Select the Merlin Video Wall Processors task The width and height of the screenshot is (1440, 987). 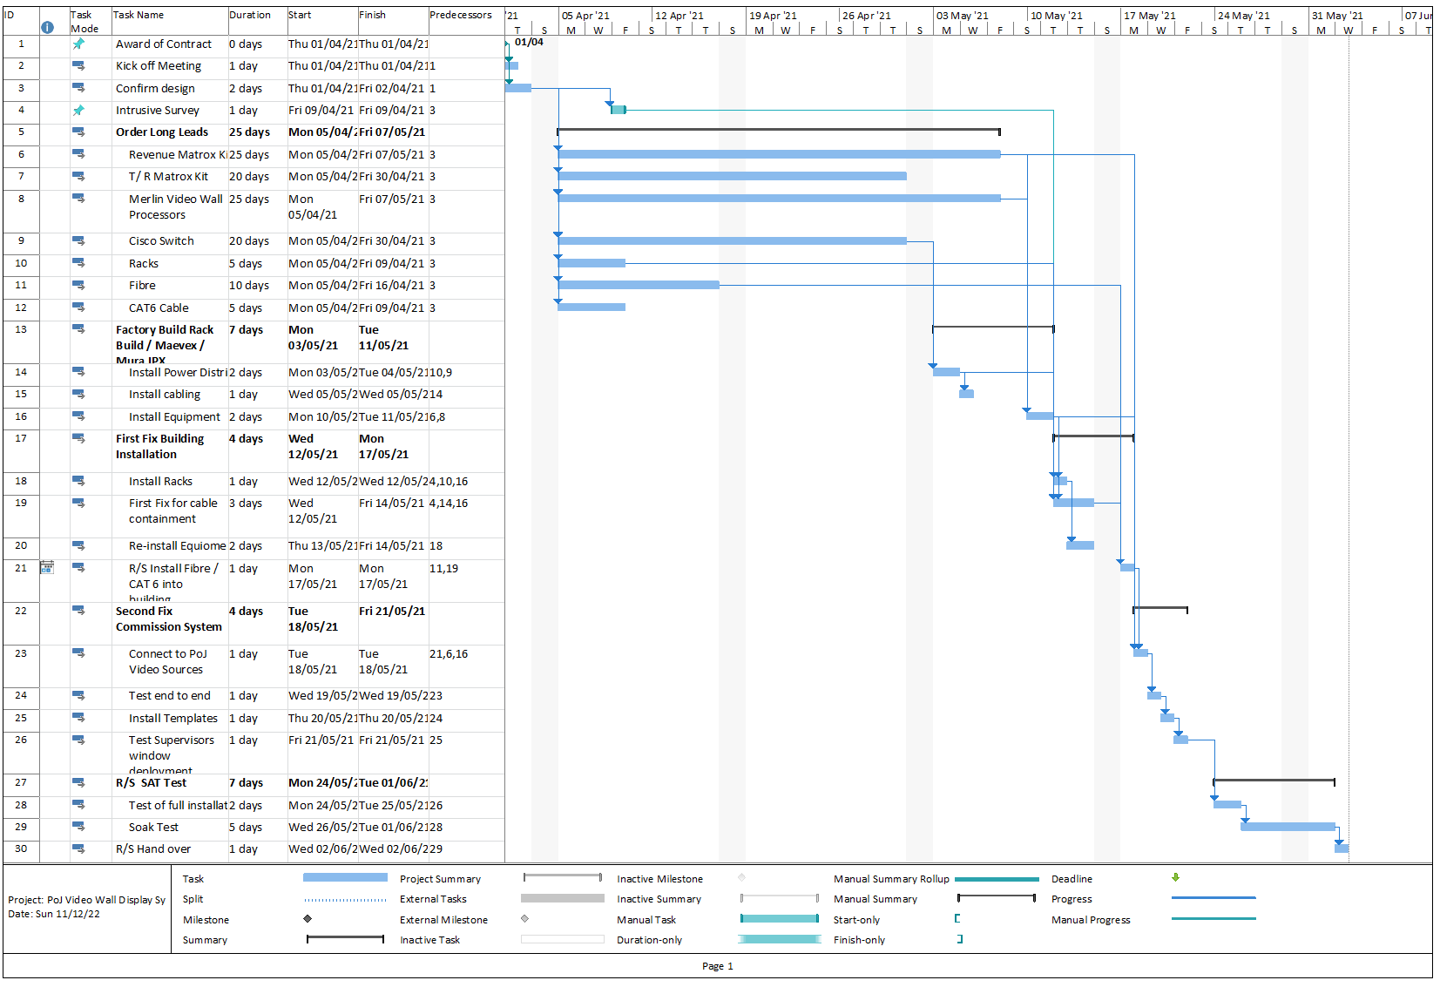(x=176, y=206)
